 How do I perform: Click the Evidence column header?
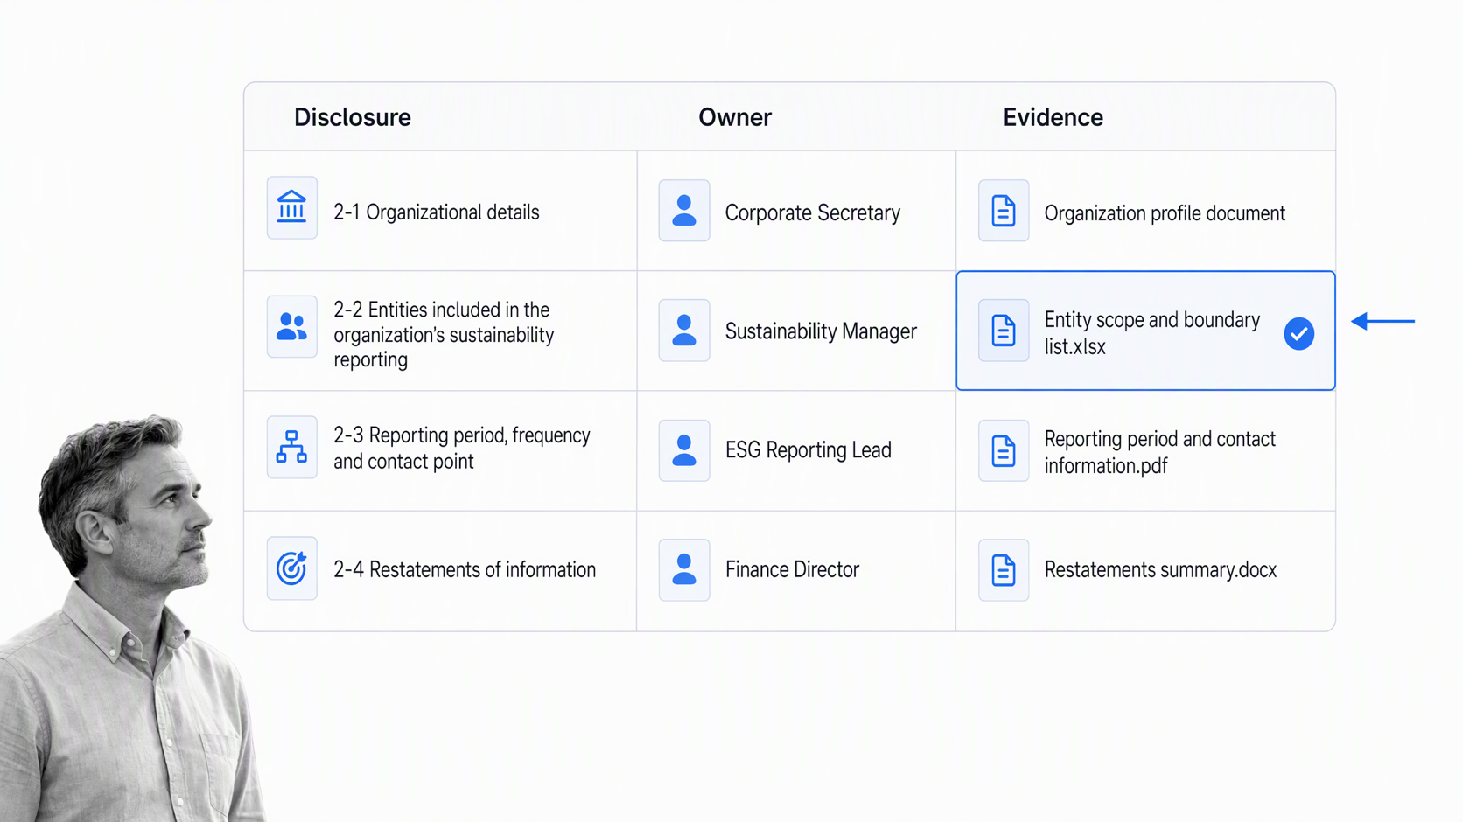[x=1053, y=117]
